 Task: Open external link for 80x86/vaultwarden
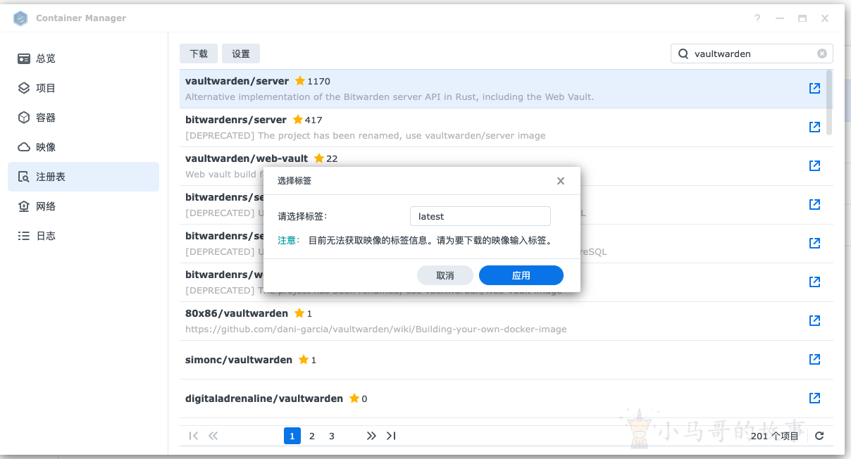click(814, 320)
